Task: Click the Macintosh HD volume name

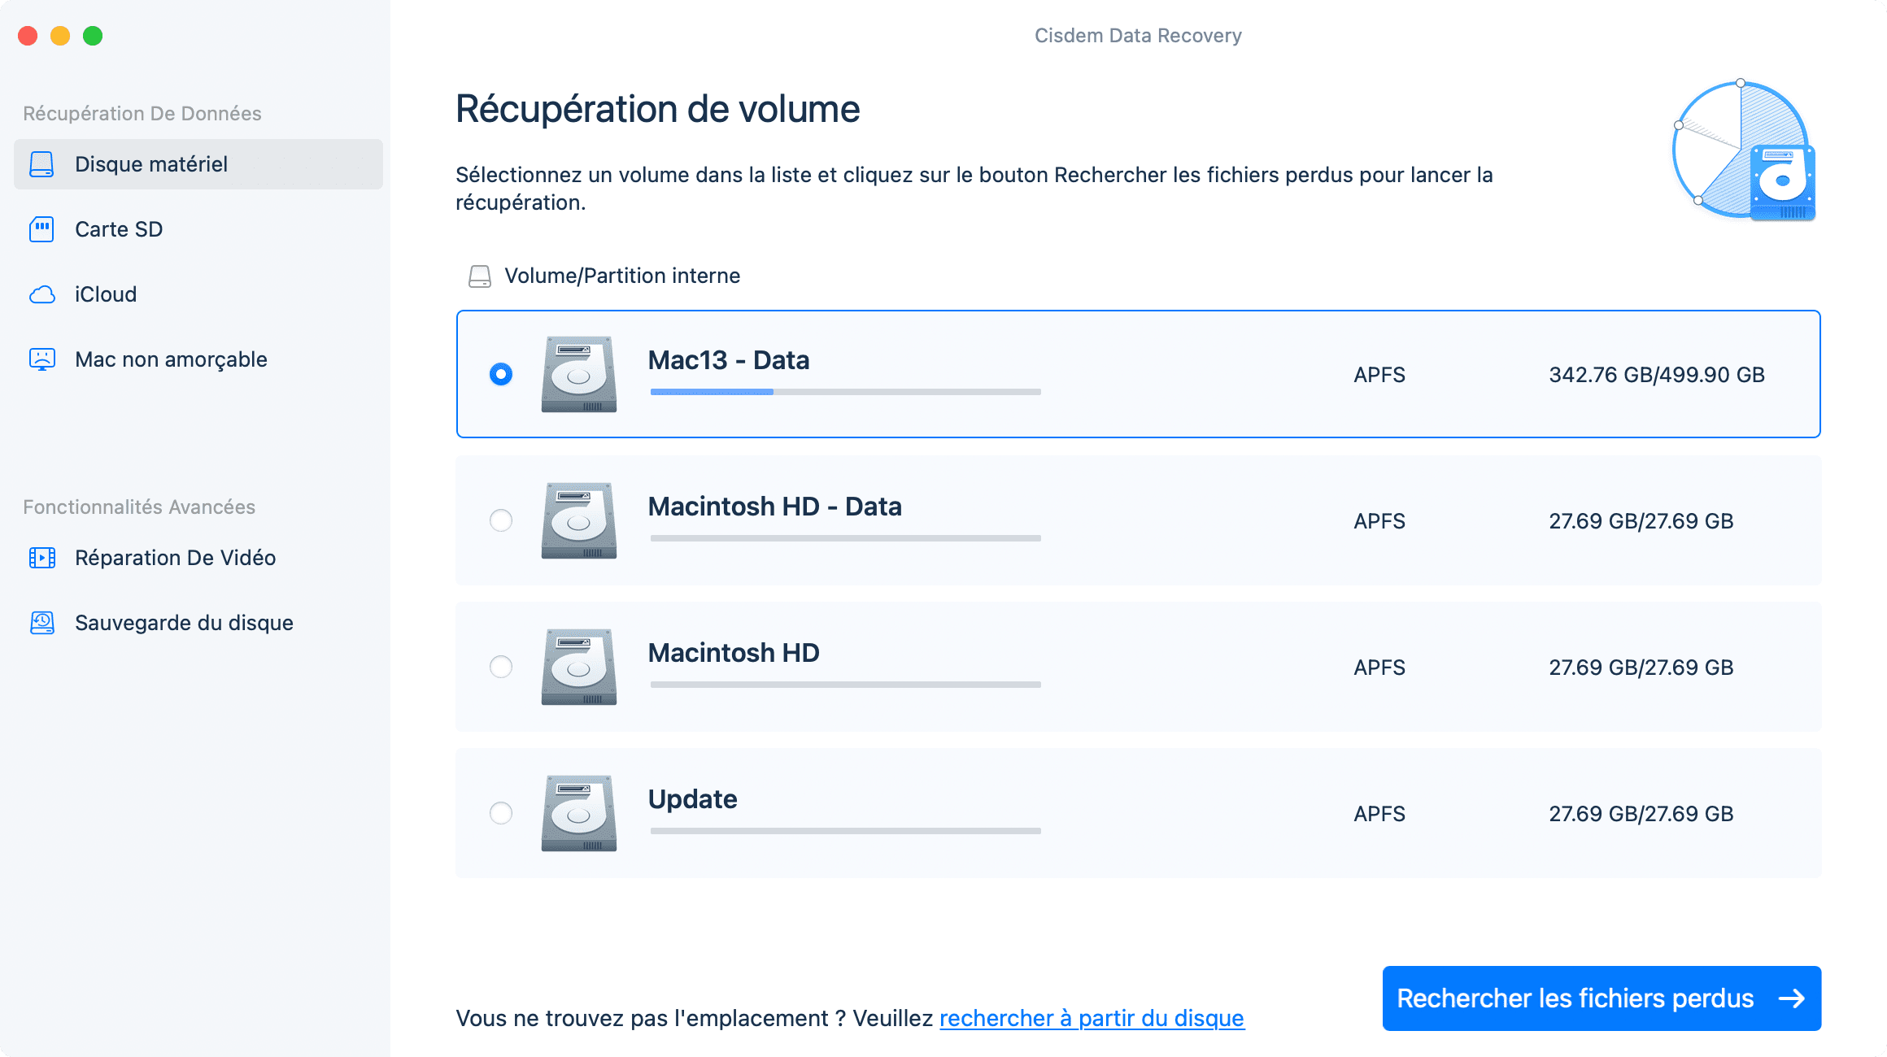Action: pyautogui.click(x=733, y=653)
